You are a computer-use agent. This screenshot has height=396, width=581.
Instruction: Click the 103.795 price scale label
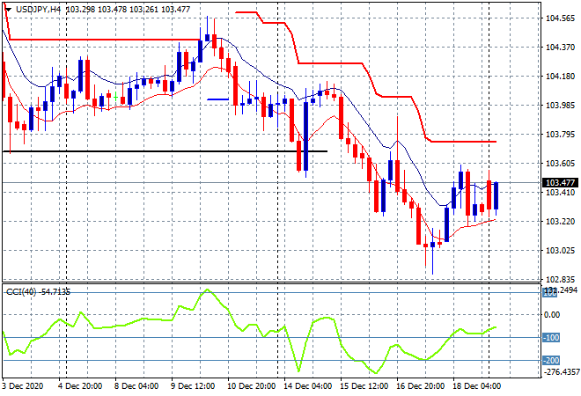tap(561, 134)
